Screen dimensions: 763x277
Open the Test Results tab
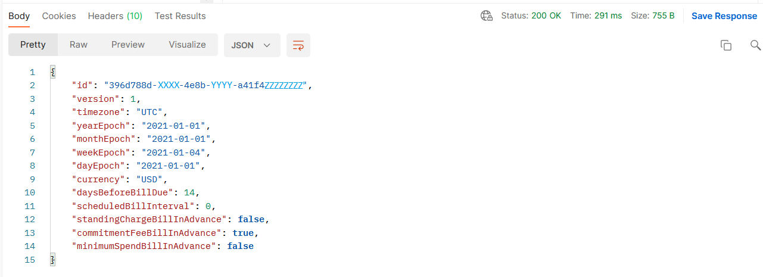coord(180,16)
